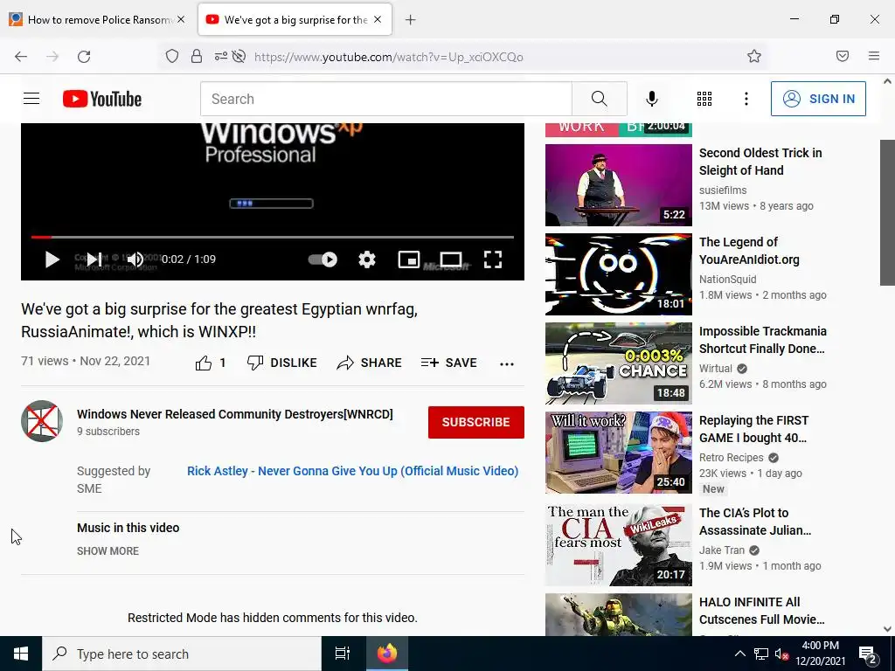Open The Legend of YouAreAnIdiot.org video title
This screenshot has height=671, width=895.
pyautogui.click(x=749, y=251)
